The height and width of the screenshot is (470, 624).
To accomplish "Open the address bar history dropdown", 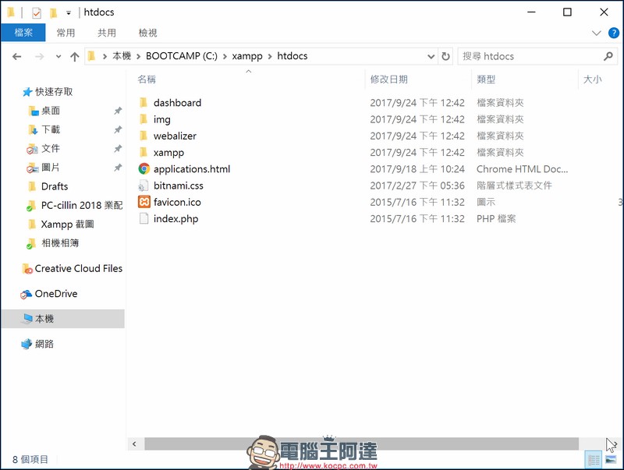I will click(431, 56).
